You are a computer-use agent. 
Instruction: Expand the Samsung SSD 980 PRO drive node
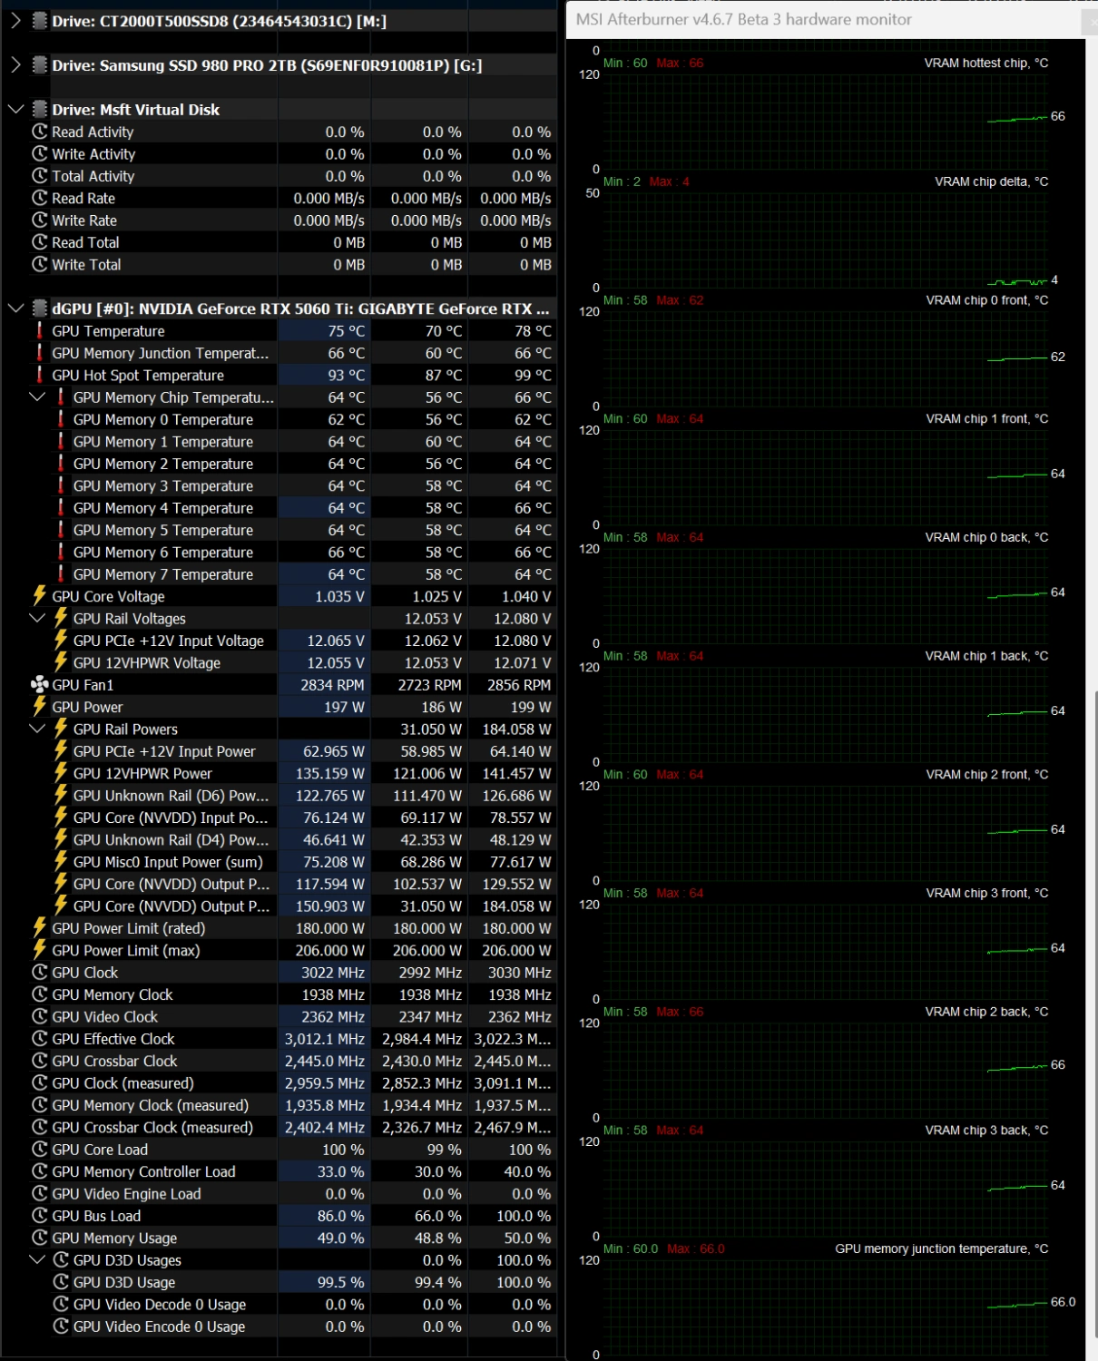tap(15, 64)
